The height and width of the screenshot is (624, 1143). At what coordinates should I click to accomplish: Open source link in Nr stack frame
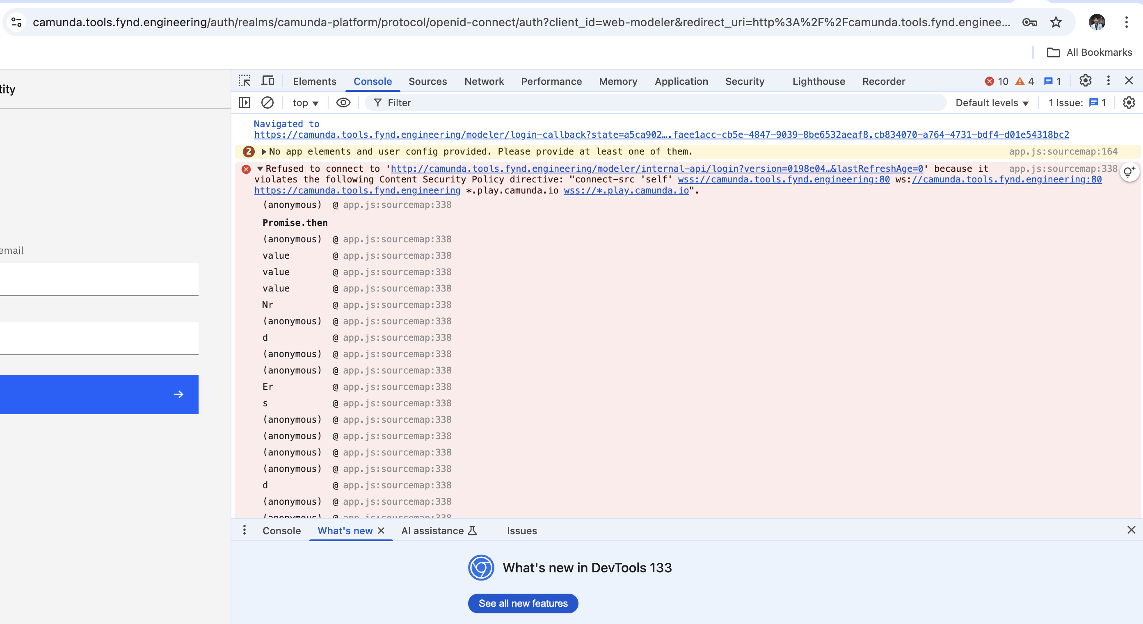click(397, 305)
